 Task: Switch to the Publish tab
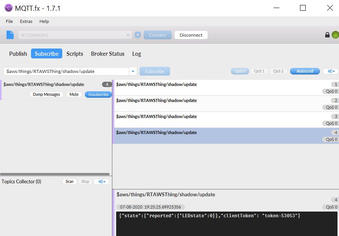pyautogui.click(x=18, y=53)
